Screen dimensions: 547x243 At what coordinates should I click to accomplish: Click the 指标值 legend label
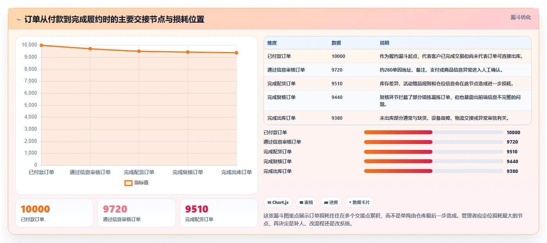pyautogui.click(x=141, y=183)
